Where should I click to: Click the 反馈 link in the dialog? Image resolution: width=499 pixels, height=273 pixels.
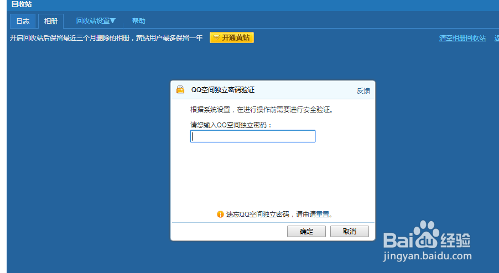point(363,91)
